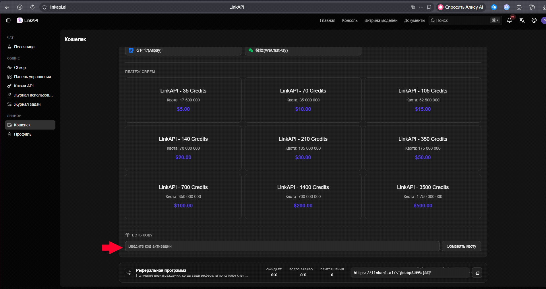Click the activation code input field

pos(282,246)
